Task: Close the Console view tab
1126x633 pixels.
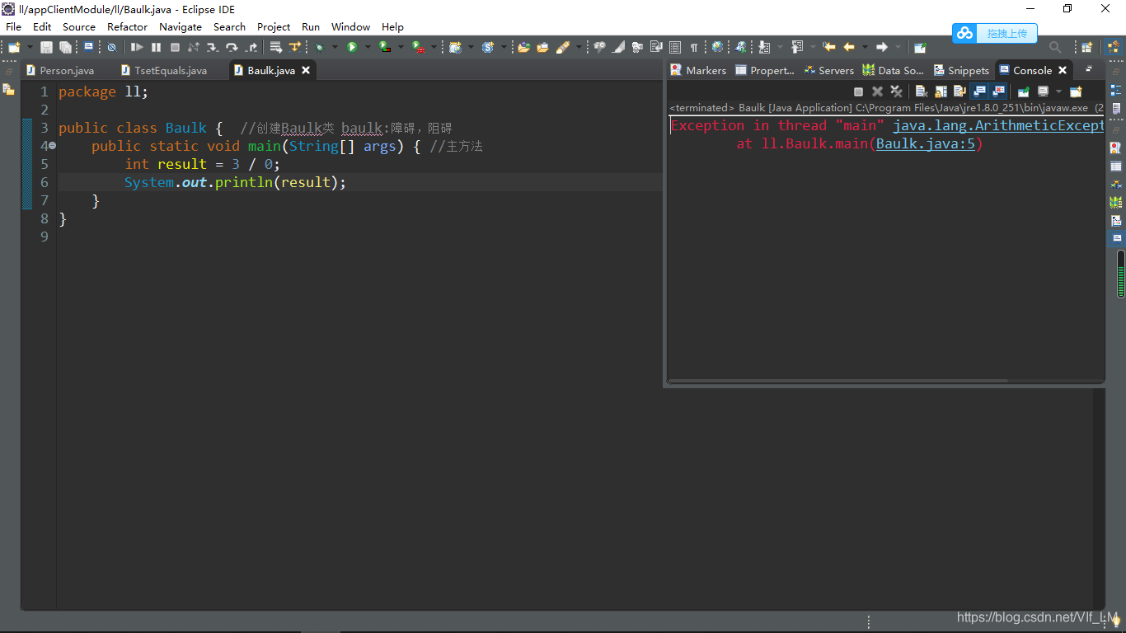Action: [1063, 71]
